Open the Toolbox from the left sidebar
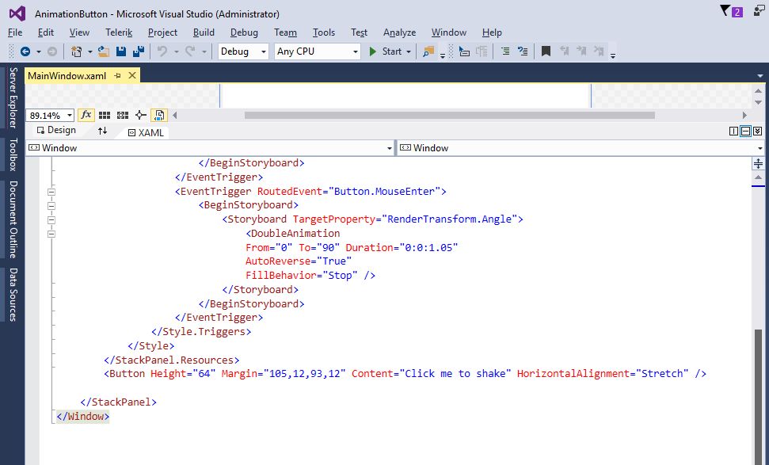The image size is (769, 465). point(12,155)
